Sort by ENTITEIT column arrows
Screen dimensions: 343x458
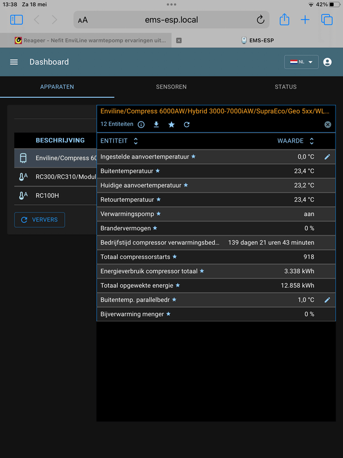[135, 141]
